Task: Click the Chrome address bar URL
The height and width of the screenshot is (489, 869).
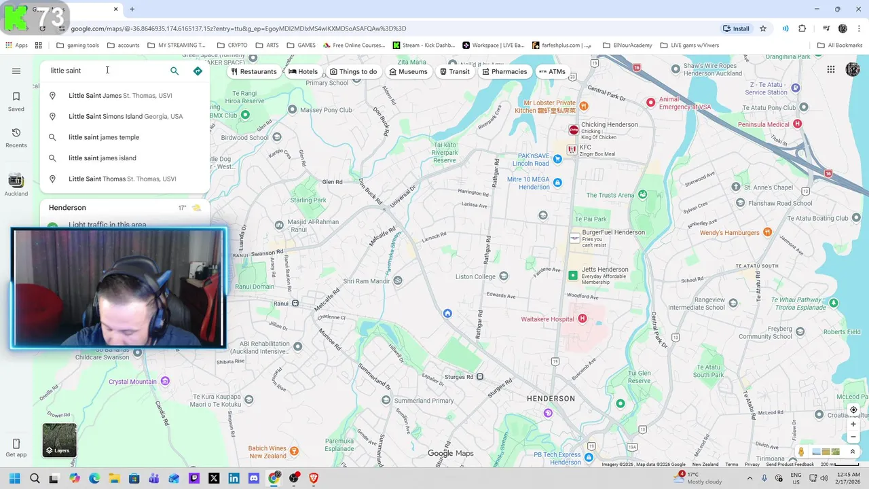Action: tap(238, 29)
